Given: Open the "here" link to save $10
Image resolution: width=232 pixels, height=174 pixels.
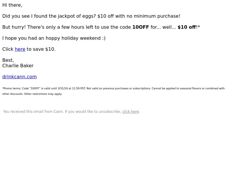Looking at the screenshot, I should 20,49.
